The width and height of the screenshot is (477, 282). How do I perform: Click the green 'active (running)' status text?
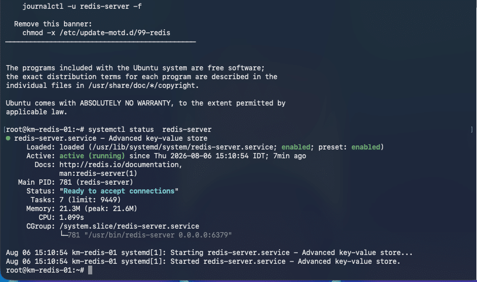(92, 156)
